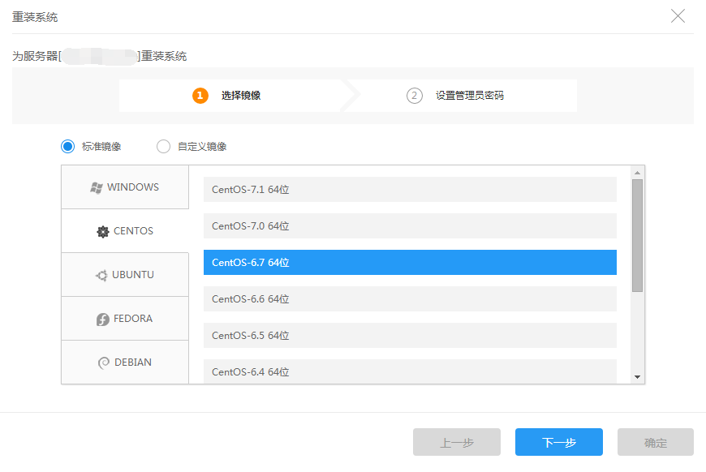
Task: Click the Ubuntu logo icon
Action: [x=101, y=276]
